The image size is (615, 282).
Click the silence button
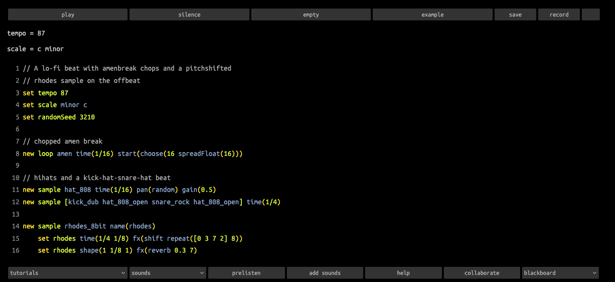click(189, 15)
